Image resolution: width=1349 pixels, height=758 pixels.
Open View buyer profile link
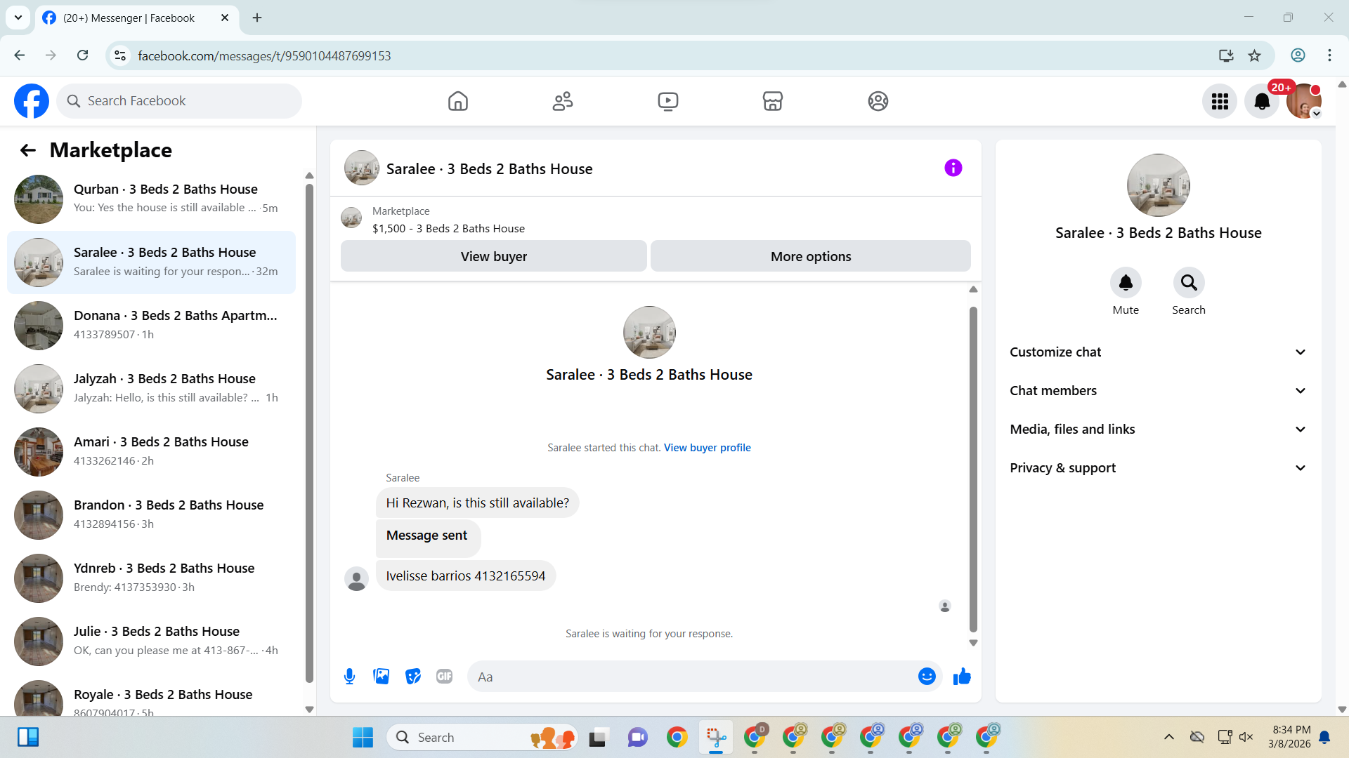(707, 448)
